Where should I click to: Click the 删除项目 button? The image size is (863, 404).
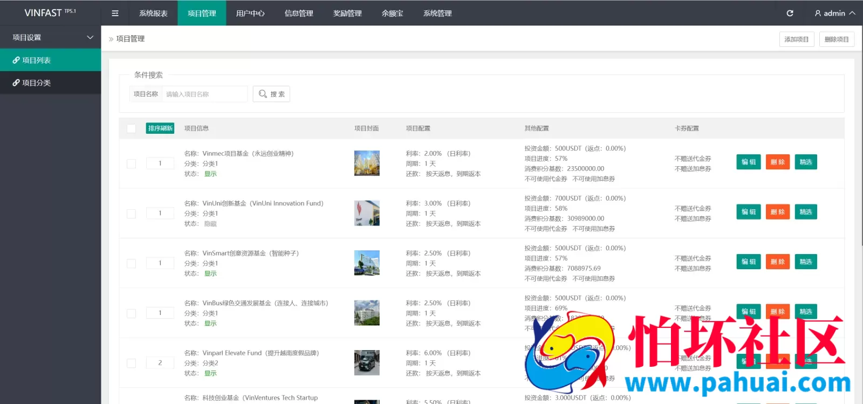(x=837, y=39)
